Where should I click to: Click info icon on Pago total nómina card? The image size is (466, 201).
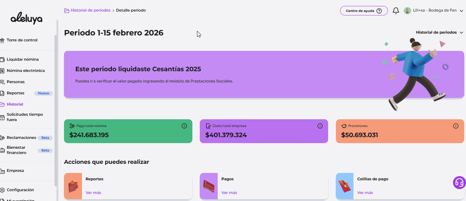point(184,126)
